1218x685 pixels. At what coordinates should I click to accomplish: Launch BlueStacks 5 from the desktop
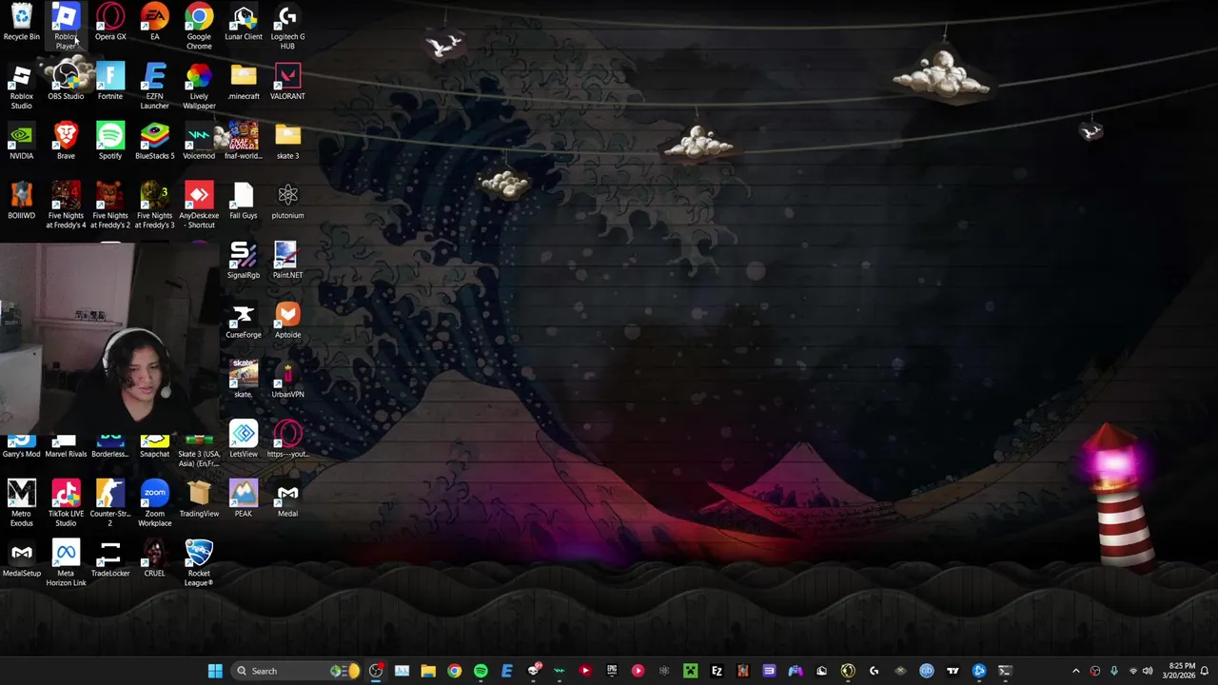(154, 142)
